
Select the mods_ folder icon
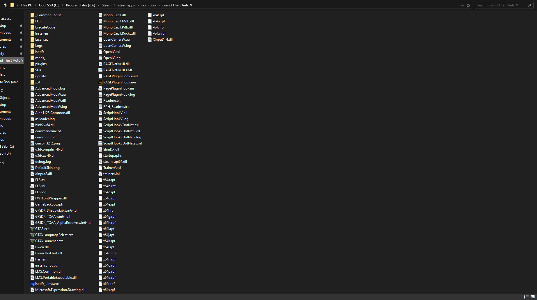click(x=32, y=58)
